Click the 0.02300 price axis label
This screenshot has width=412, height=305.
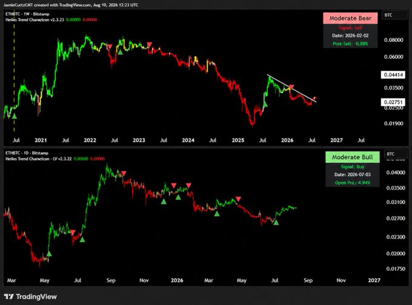tap(396, 237)
